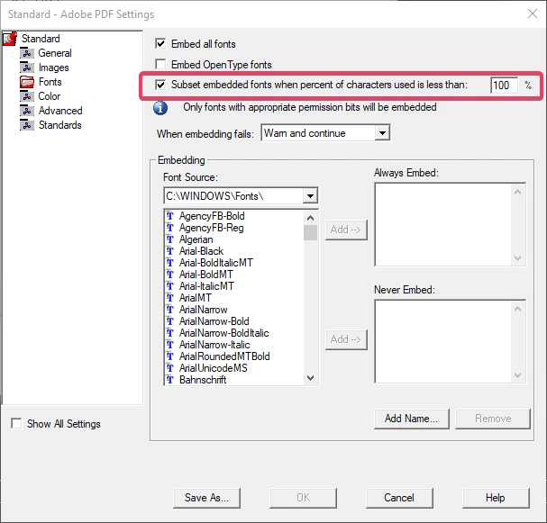Click the font list scrollbar thumb

[x=310, y=233]
